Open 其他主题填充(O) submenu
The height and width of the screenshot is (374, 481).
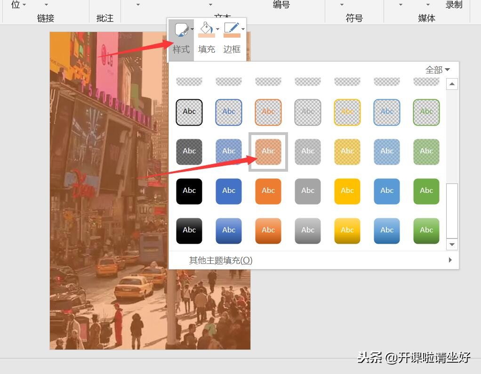pyautogui.click(x=313, y=260)
